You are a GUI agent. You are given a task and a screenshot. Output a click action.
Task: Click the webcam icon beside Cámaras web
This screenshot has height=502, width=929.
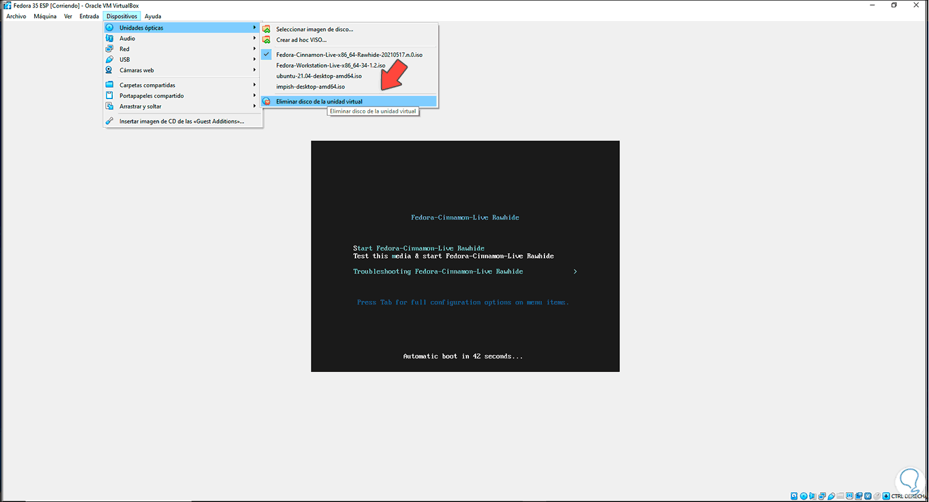point(110,70)
